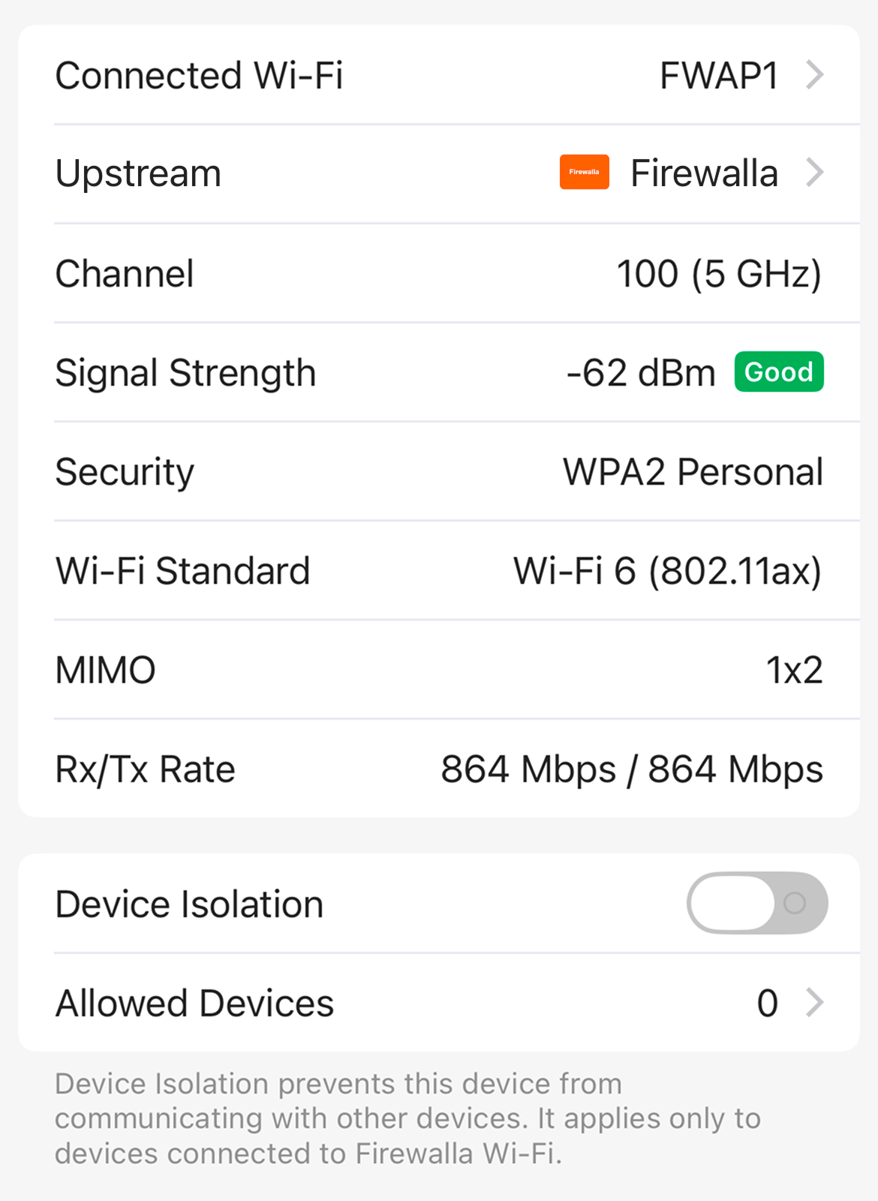Toggle the Device Isolation switch
878x1201 pixels.
coord(756,903)
